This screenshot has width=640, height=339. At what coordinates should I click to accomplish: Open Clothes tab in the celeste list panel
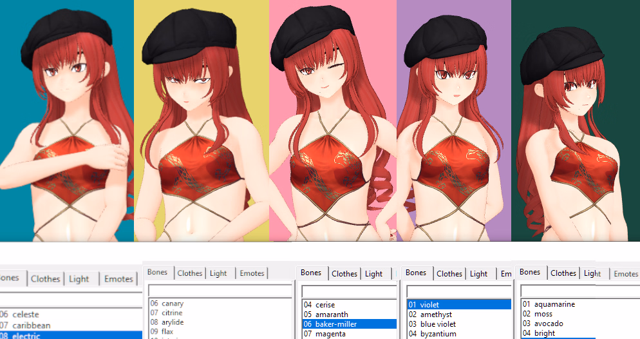tap(45, 278)
